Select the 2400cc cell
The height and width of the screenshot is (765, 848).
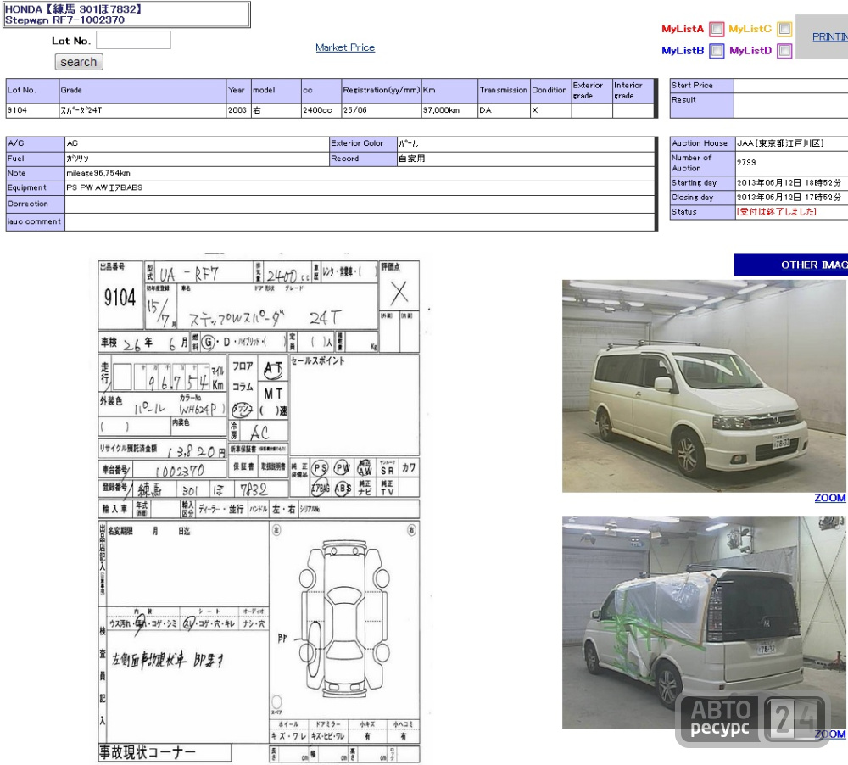pos(321,110)
